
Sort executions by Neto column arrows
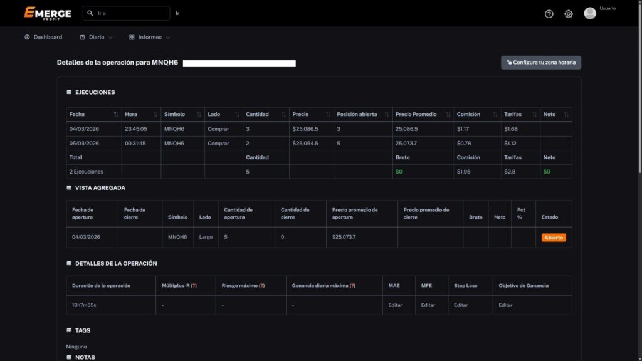click(x=566, y=115)
